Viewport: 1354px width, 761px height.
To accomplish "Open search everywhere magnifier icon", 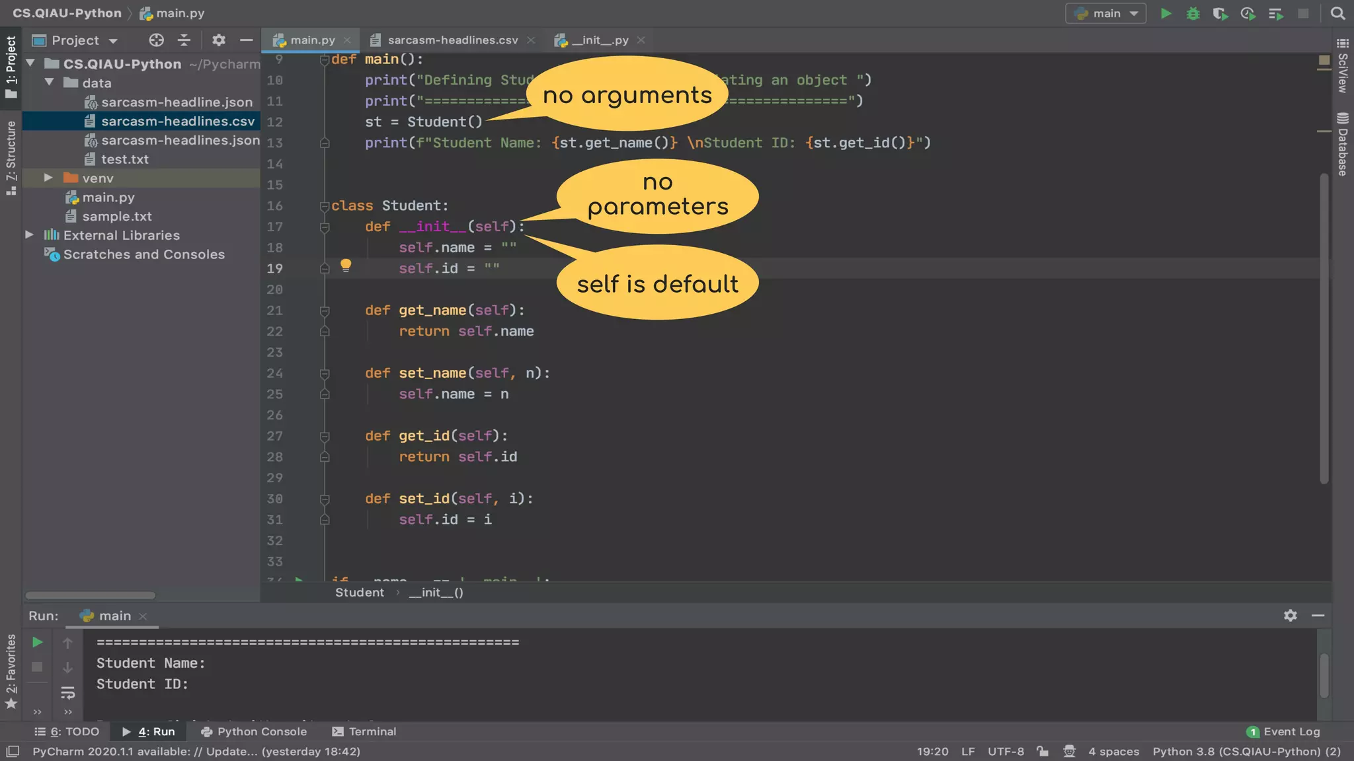I will (x=1337, y=13).
